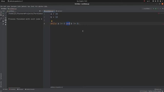Click the highlighted 'and' keyword in editor
This screenshot has width=164, height=92.
pos(68,24)
